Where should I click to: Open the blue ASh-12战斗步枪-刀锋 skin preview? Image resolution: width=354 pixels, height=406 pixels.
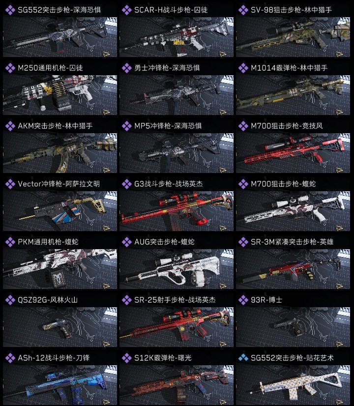[60, 385]
